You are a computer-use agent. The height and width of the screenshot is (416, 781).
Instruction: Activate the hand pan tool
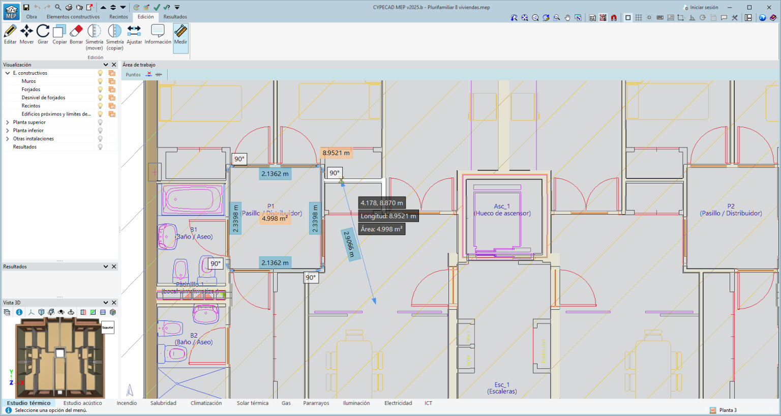(x=568, y=17)
